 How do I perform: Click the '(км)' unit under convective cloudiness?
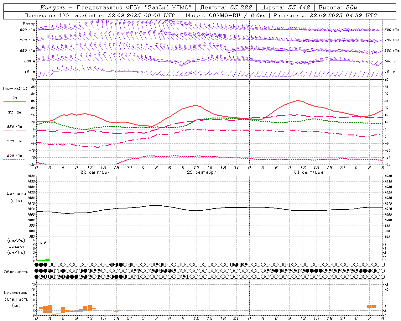coord(16,305)
